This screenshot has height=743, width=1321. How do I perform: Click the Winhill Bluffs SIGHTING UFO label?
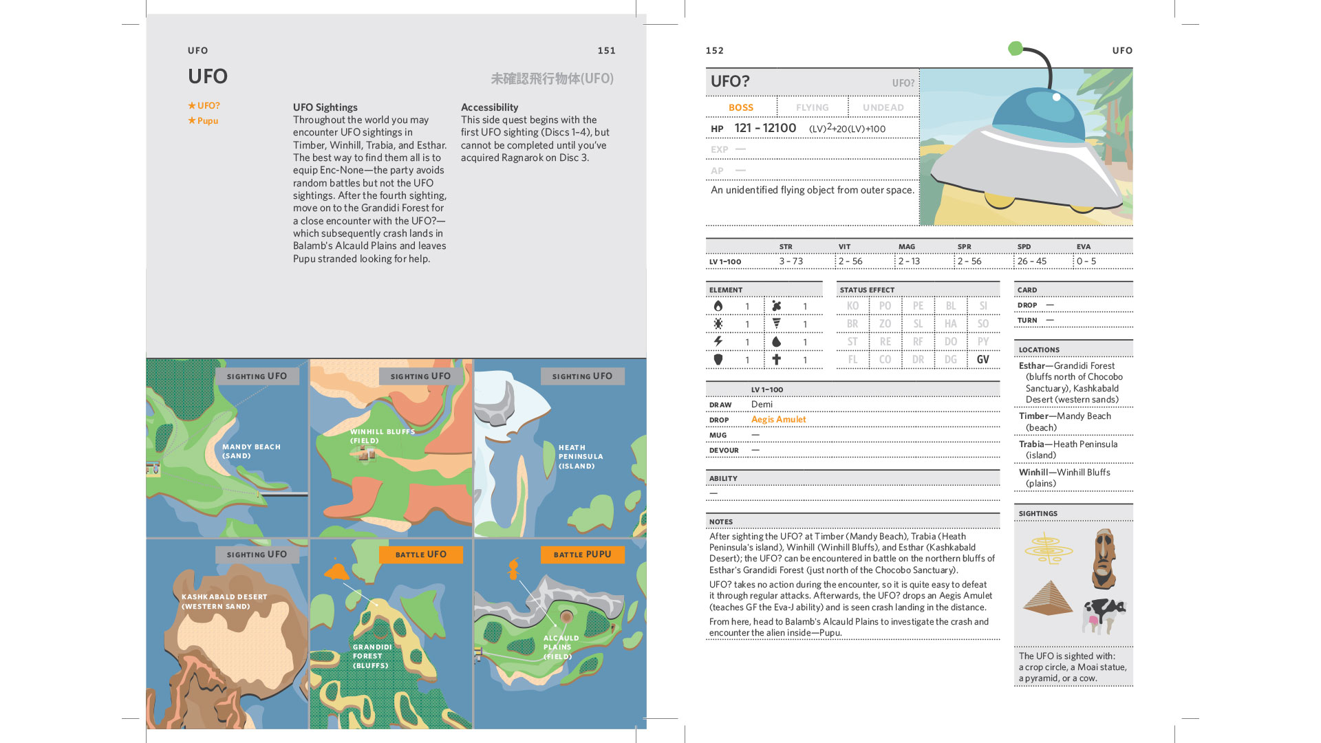coord(421,376)
